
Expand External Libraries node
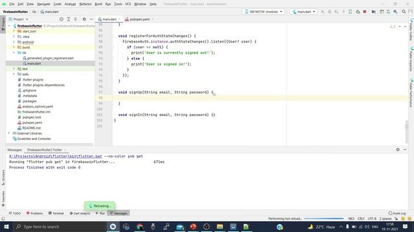tap(9, 133)
